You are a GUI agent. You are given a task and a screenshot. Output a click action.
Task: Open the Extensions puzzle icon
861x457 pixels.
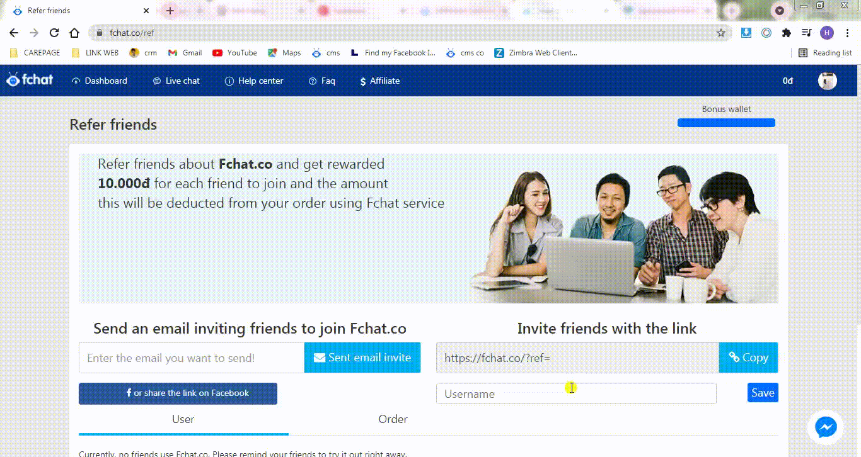click(786, 33)
